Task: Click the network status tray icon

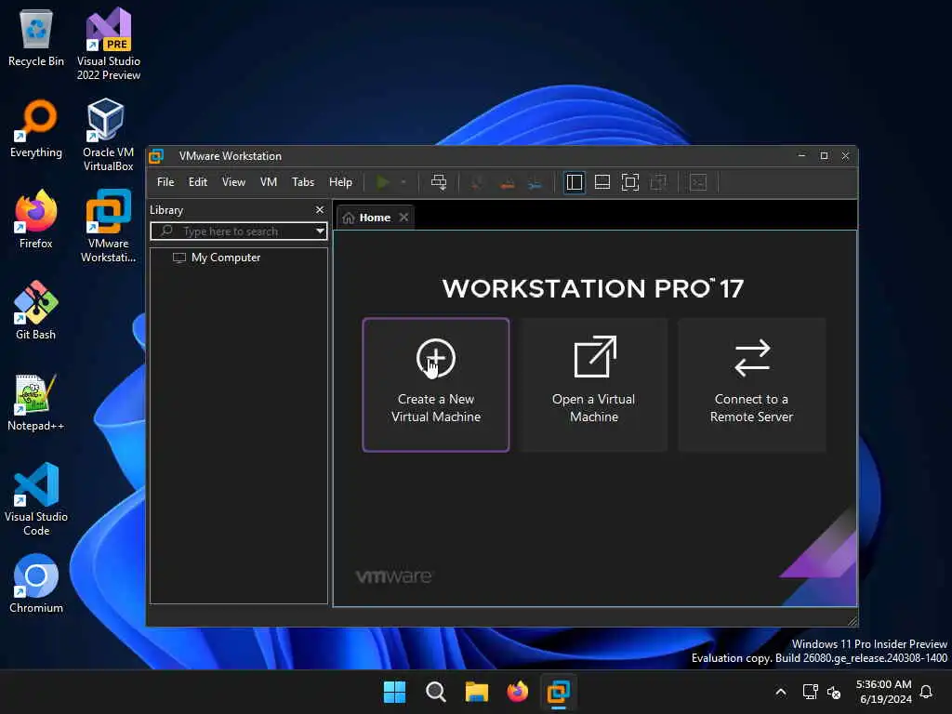Action: pos(810,692)
